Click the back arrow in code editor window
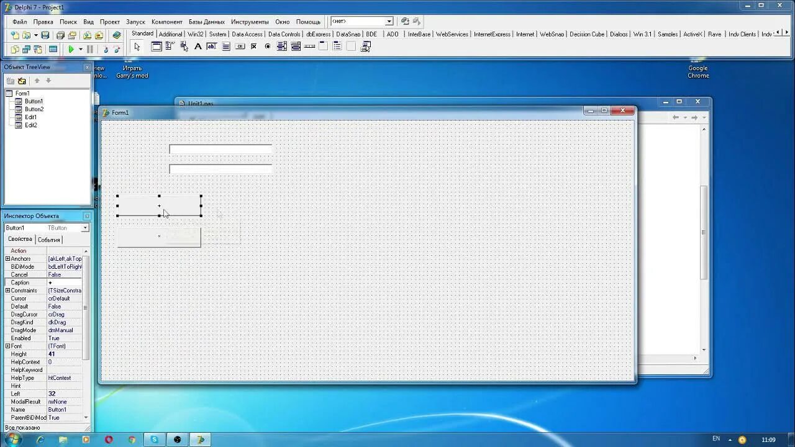 click(676, 117)
